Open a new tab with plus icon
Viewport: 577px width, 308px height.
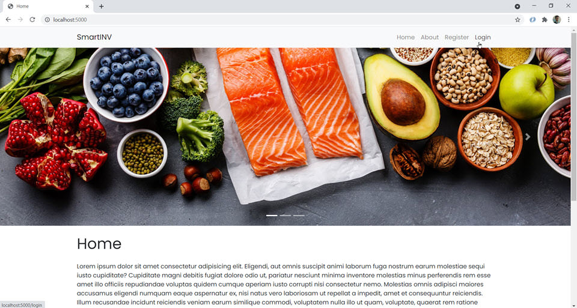coord(101,6)
